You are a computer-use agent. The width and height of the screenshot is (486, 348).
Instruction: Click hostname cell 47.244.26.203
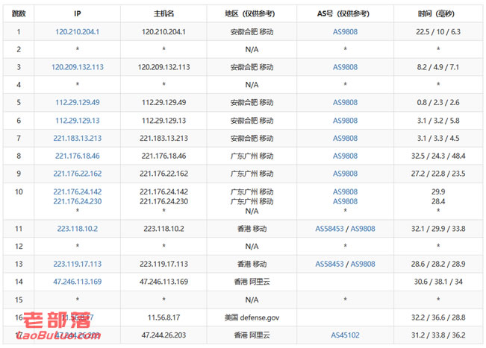pos(163,335)
